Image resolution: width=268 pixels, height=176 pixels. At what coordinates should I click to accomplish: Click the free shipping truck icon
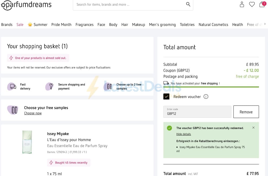[166, 83]
